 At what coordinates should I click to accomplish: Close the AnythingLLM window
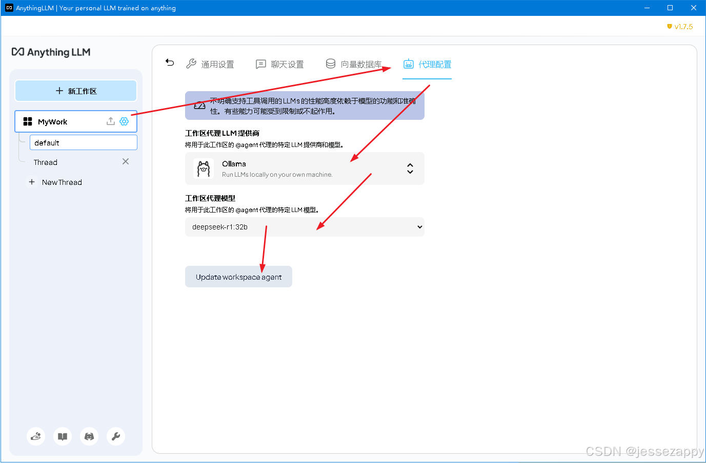(x=694, y=8)
